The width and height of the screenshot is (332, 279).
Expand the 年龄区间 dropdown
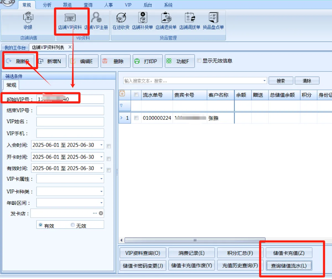click(101, 203)
